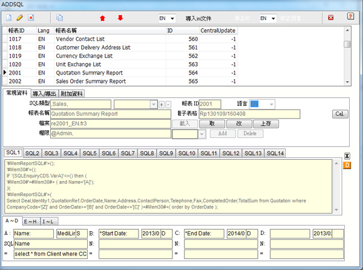Expand the SQL type combo box arrow
Screen dimensions: 363x270
click(x=154, y=105)
